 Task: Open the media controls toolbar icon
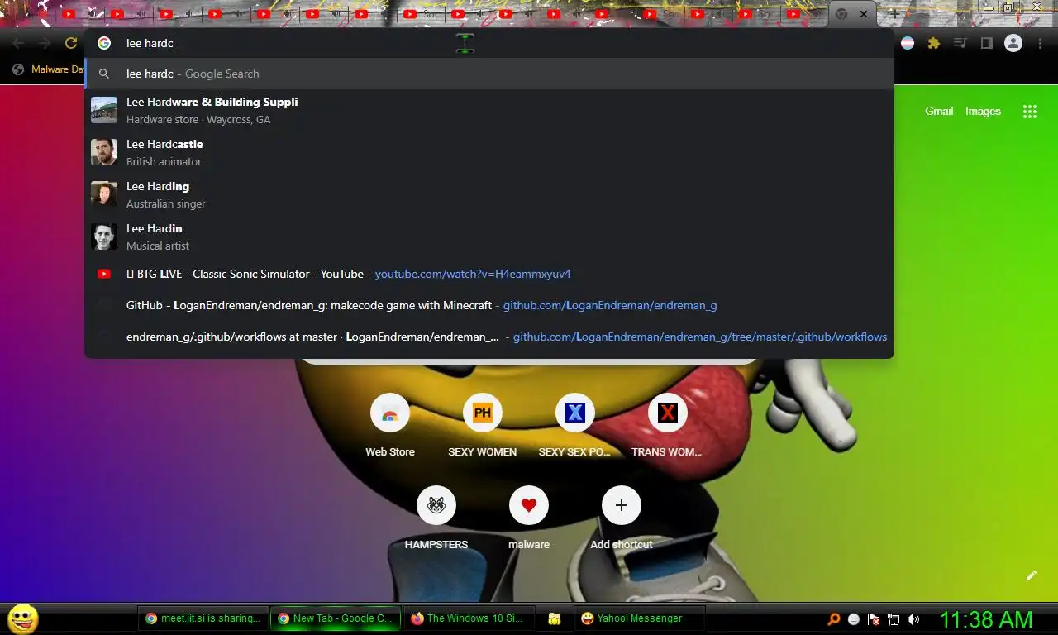pyautogui.click(x=960, y=43)
